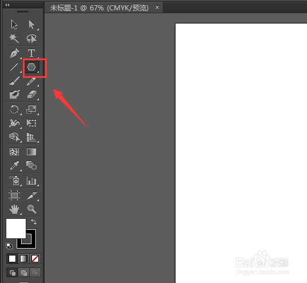Collapse the tools panel with double arrows

(7, 5)
